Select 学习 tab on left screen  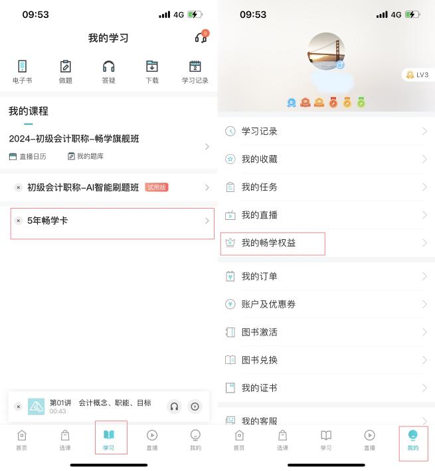point(108,440)
